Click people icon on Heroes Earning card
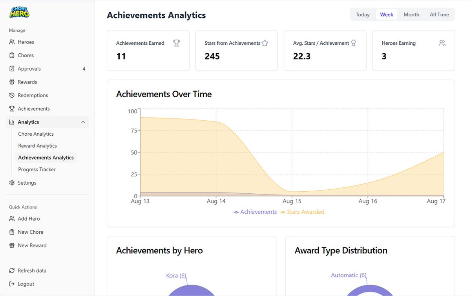471x296 pixels. [442, 43]
